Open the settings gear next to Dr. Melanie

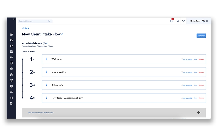(207, 21)
